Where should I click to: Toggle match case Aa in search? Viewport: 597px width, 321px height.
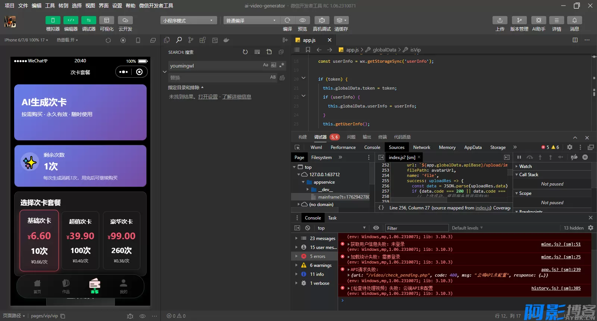pyautogui.click(x=265, y=65)
